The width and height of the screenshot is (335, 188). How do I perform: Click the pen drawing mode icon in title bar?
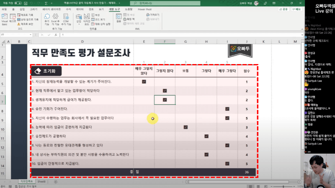pyautogui.click(x=265, y=3)
